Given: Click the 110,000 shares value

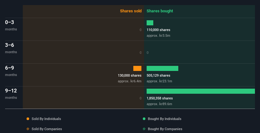Looking at the screenshot, I should 158,30.
